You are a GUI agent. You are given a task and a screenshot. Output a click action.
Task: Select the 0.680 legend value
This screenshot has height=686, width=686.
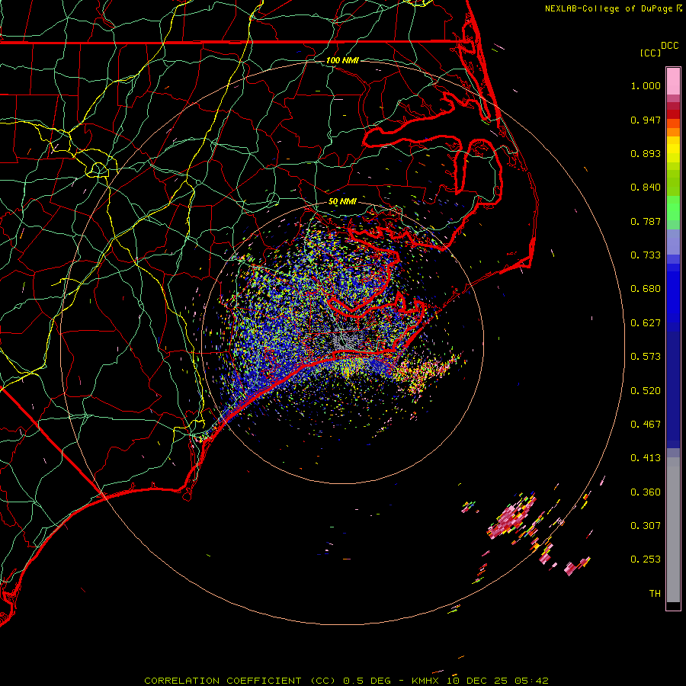click(x=646, y=289)
